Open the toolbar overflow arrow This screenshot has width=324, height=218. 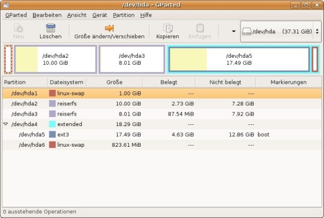click(234, 31)
